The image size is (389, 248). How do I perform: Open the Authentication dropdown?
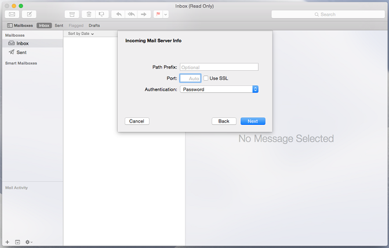click(219, 89)
